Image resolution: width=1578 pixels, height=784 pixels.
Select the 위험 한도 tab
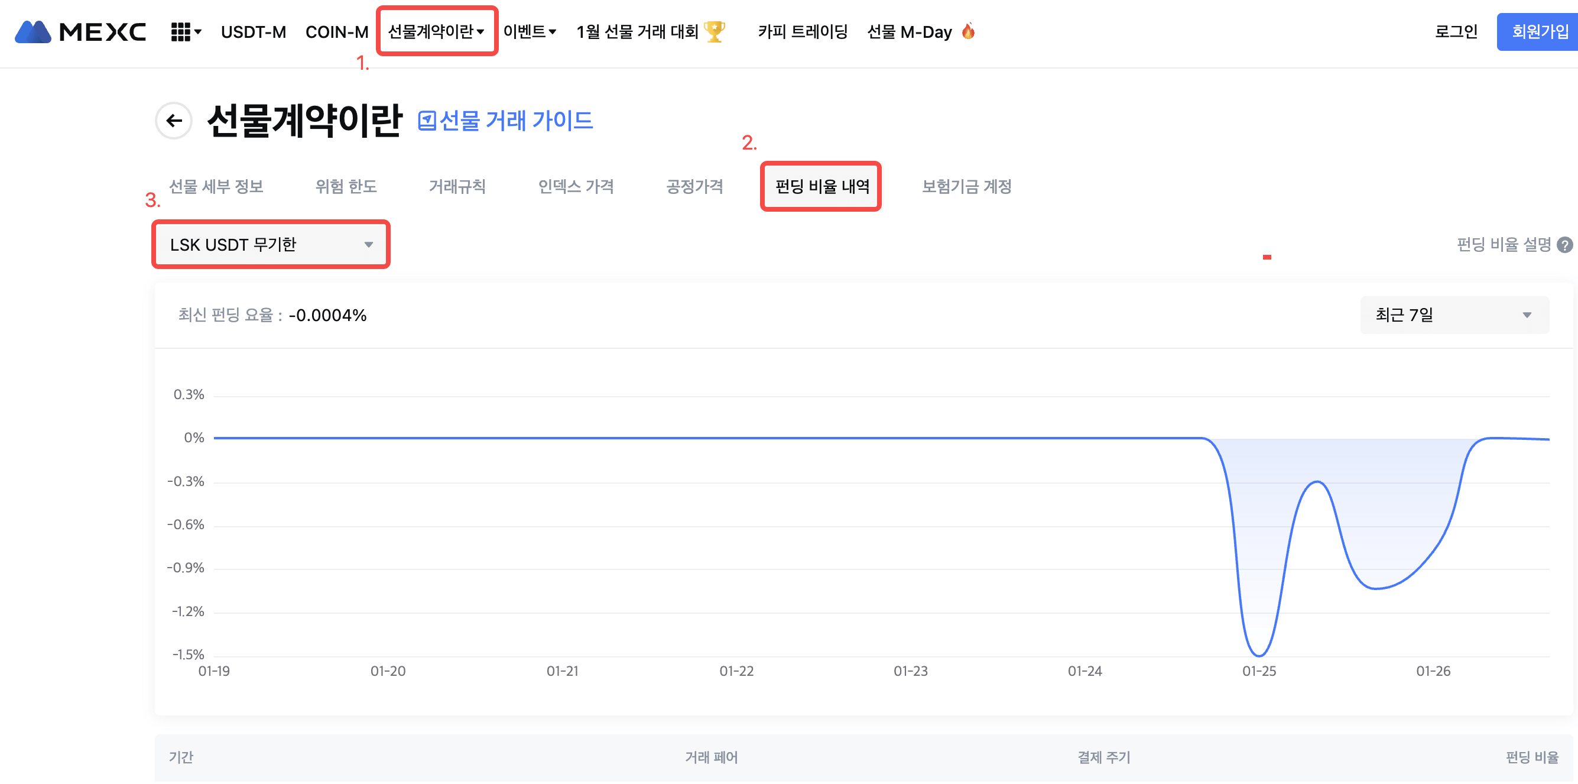coord(346,186)
